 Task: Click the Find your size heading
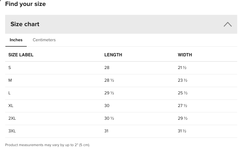pos(25,4)
